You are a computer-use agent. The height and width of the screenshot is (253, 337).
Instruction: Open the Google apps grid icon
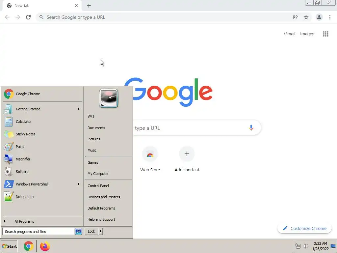[x=326, y=34]
